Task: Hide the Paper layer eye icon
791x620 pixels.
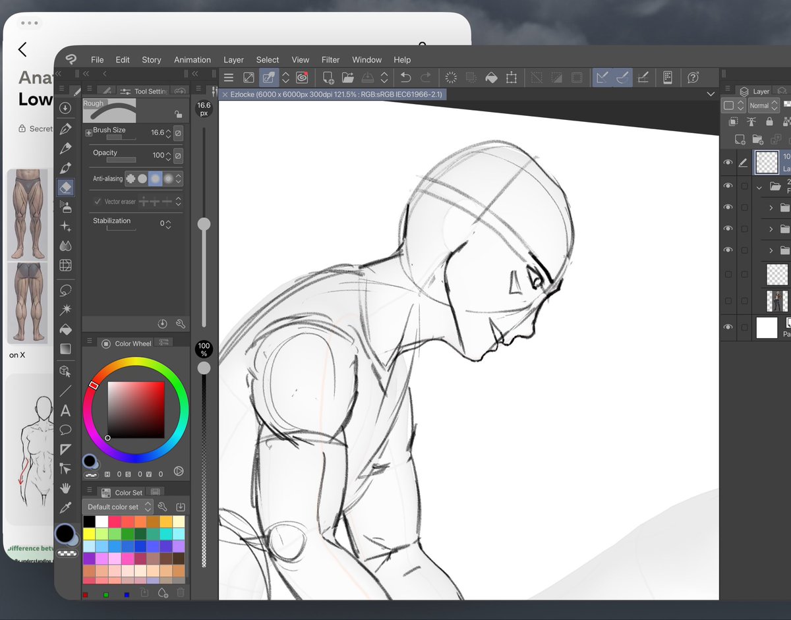Action: 728,327
